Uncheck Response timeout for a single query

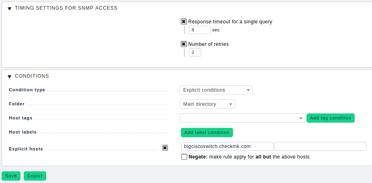pos(184,22)
